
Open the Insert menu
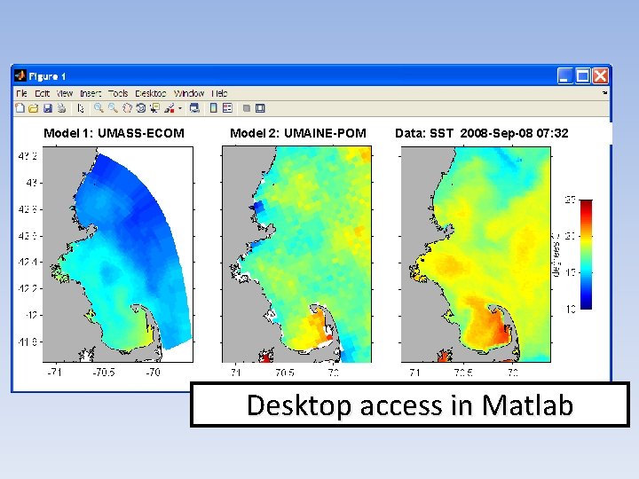point(91,93)
